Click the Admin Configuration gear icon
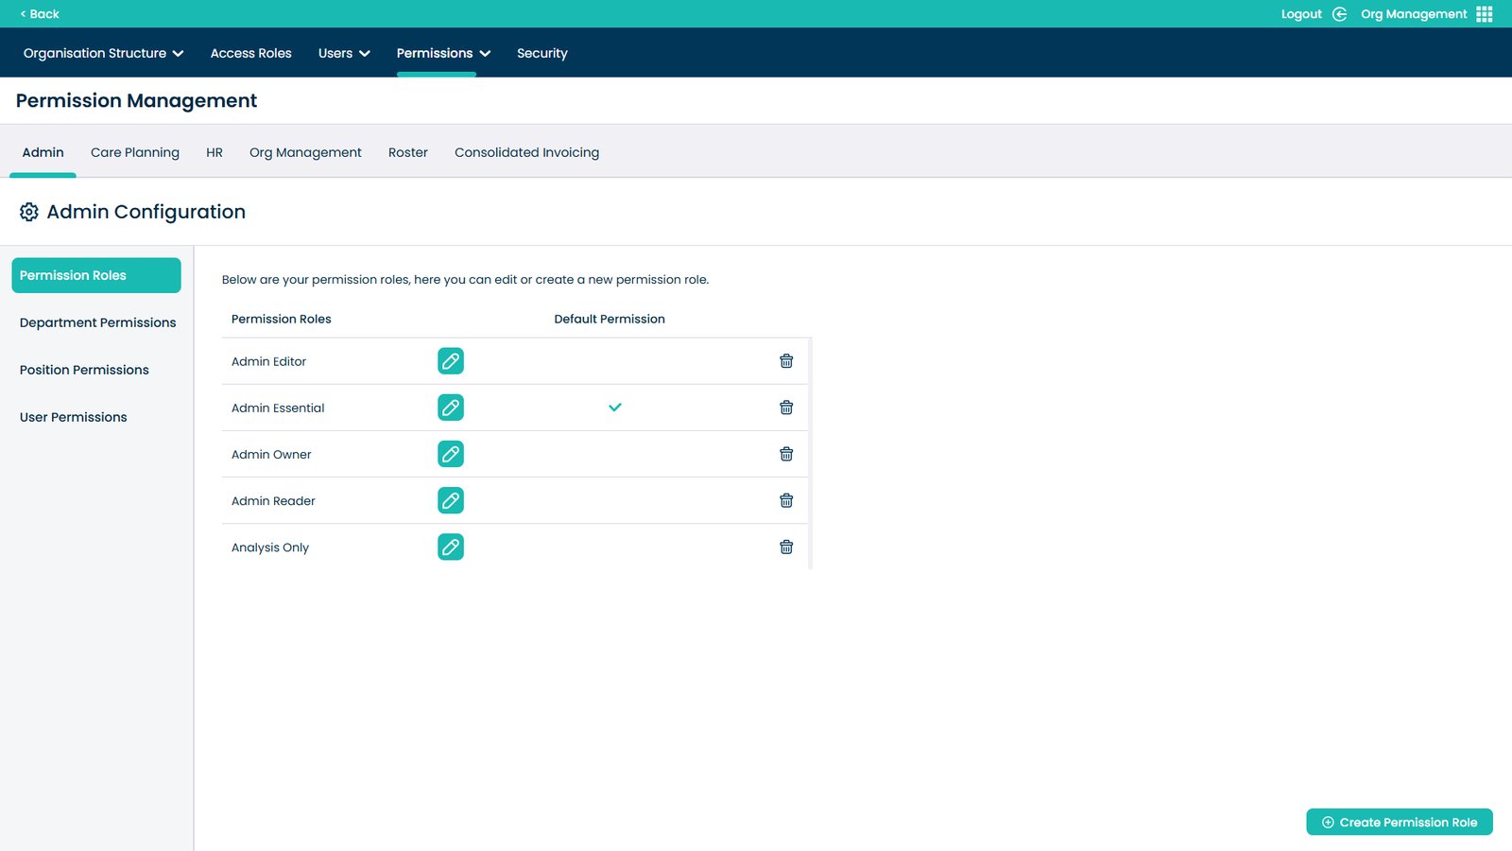The height and width of the screenshot is (851, 1512). (29, 212)
